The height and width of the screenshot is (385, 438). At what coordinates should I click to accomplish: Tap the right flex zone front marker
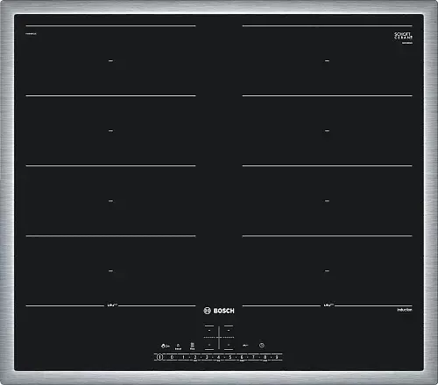click(328, 305)
